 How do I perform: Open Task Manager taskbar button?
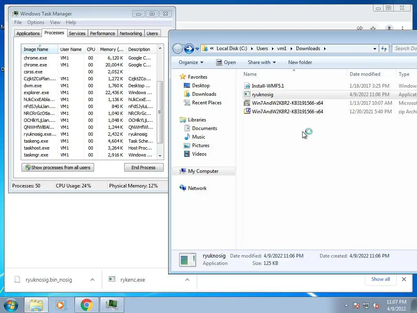click(x=112, y=305)
